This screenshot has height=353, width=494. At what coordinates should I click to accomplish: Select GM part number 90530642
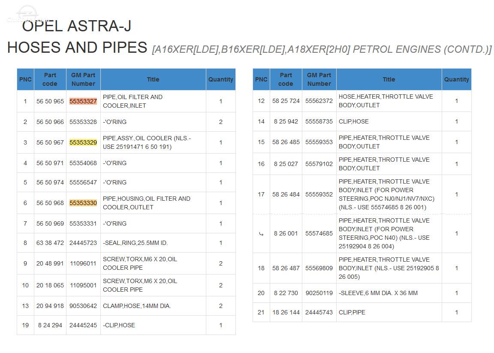[x=83, y=306]
